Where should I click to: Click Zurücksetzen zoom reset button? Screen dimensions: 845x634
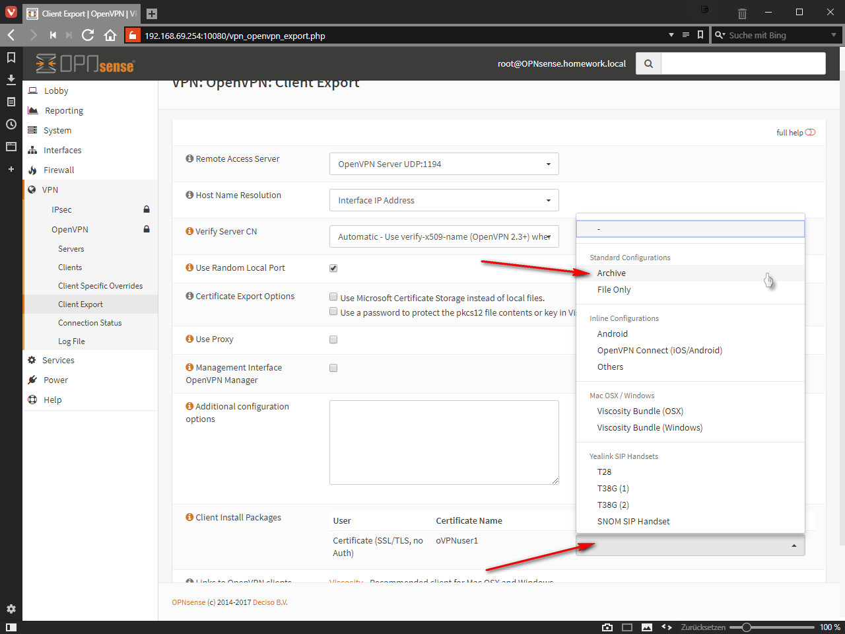pos(703,627)
